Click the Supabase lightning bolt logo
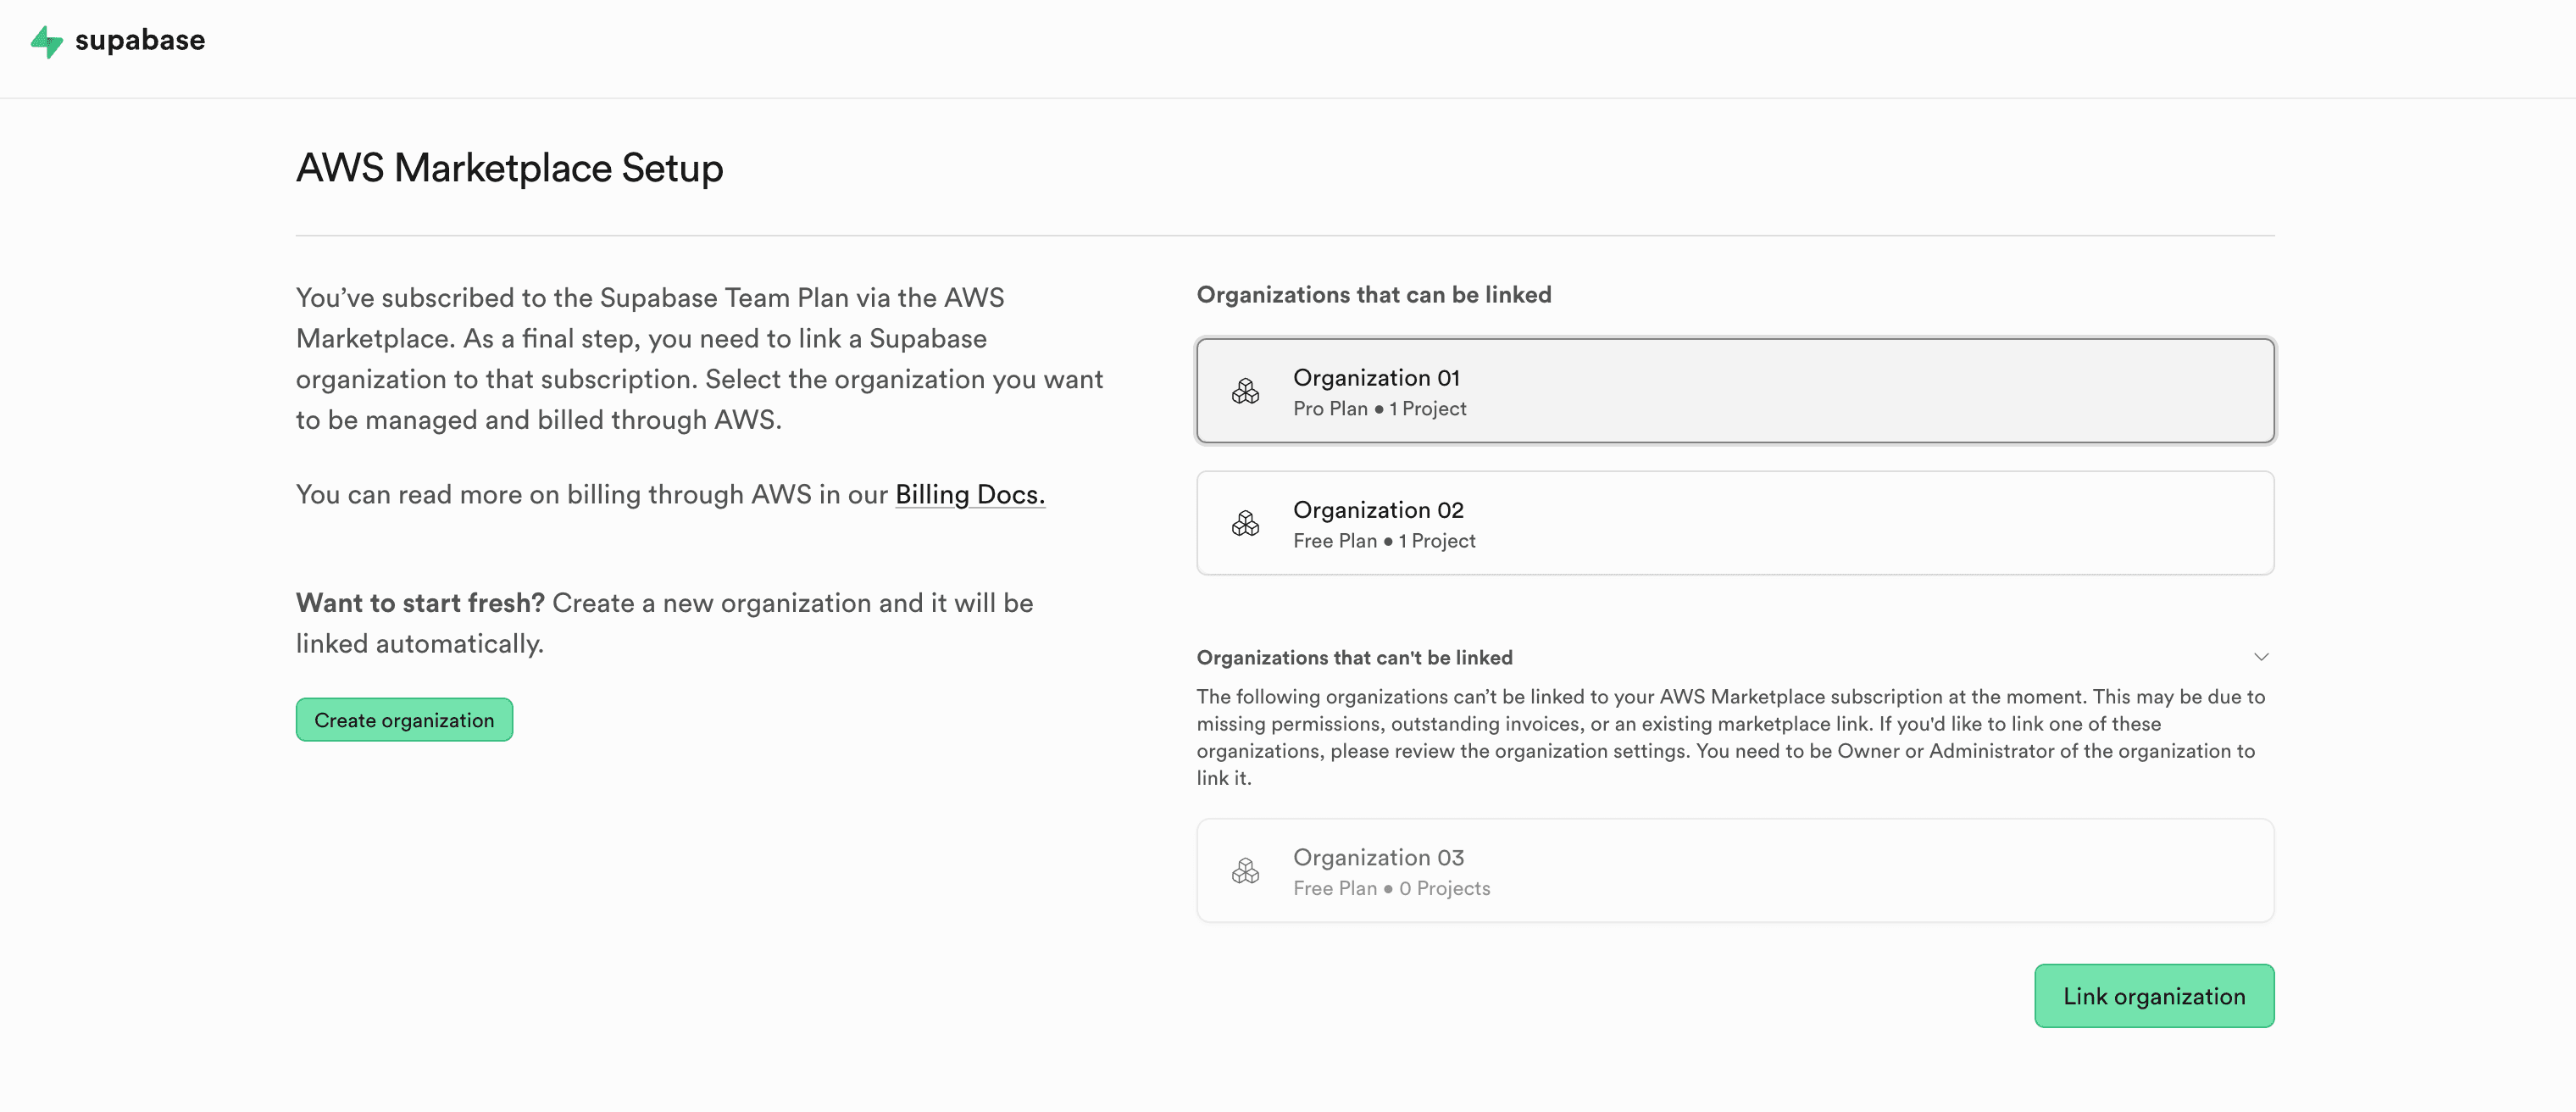Viewport: 2576px width, 1112px height. (x=46, y=41)
